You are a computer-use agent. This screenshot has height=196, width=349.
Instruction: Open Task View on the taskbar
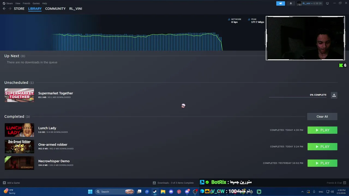coord(139,192)
